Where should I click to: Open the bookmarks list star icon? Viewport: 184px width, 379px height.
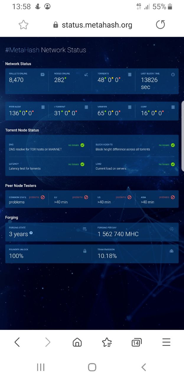click(107, 343)
